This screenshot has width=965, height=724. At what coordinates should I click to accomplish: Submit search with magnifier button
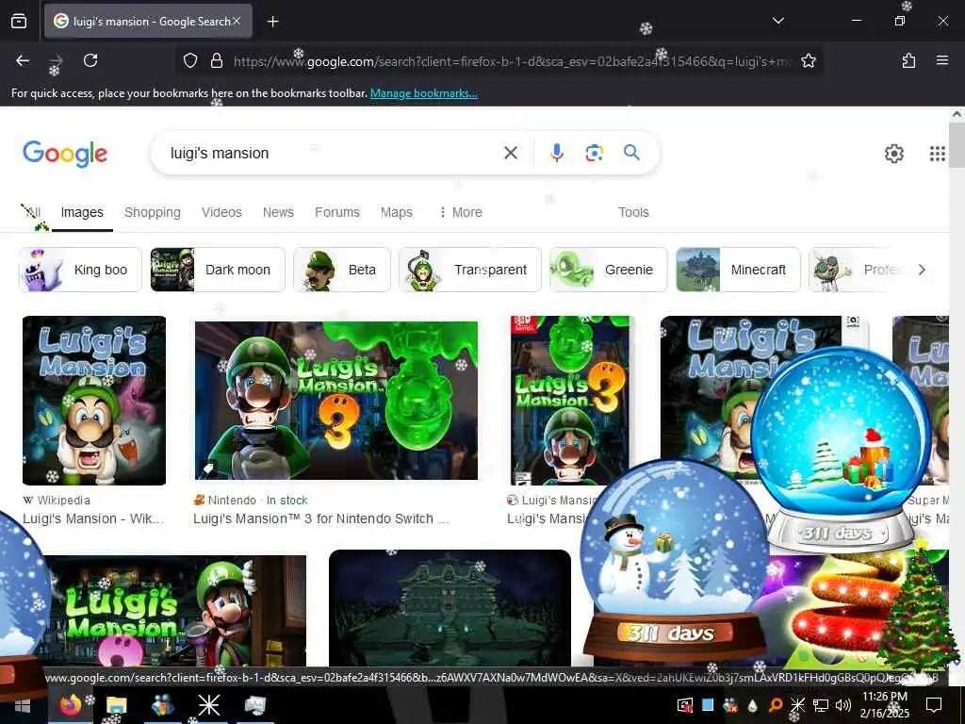[x=631, y=152]
